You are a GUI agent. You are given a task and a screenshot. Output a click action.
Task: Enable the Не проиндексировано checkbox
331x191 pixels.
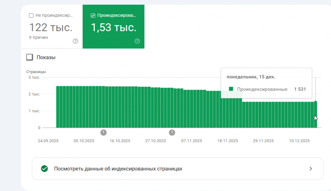pyautogui.click(x=31, y=15)
